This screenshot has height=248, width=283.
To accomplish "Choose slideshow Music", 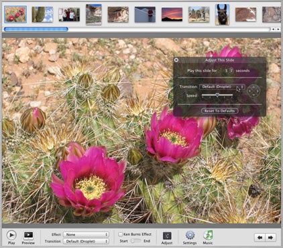I will [208, 235].
